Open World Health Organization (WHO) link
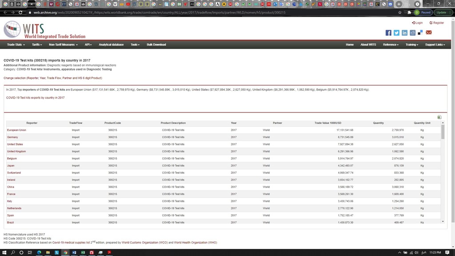This screenshot has height=256, width=455. click(x=196, y=243)
